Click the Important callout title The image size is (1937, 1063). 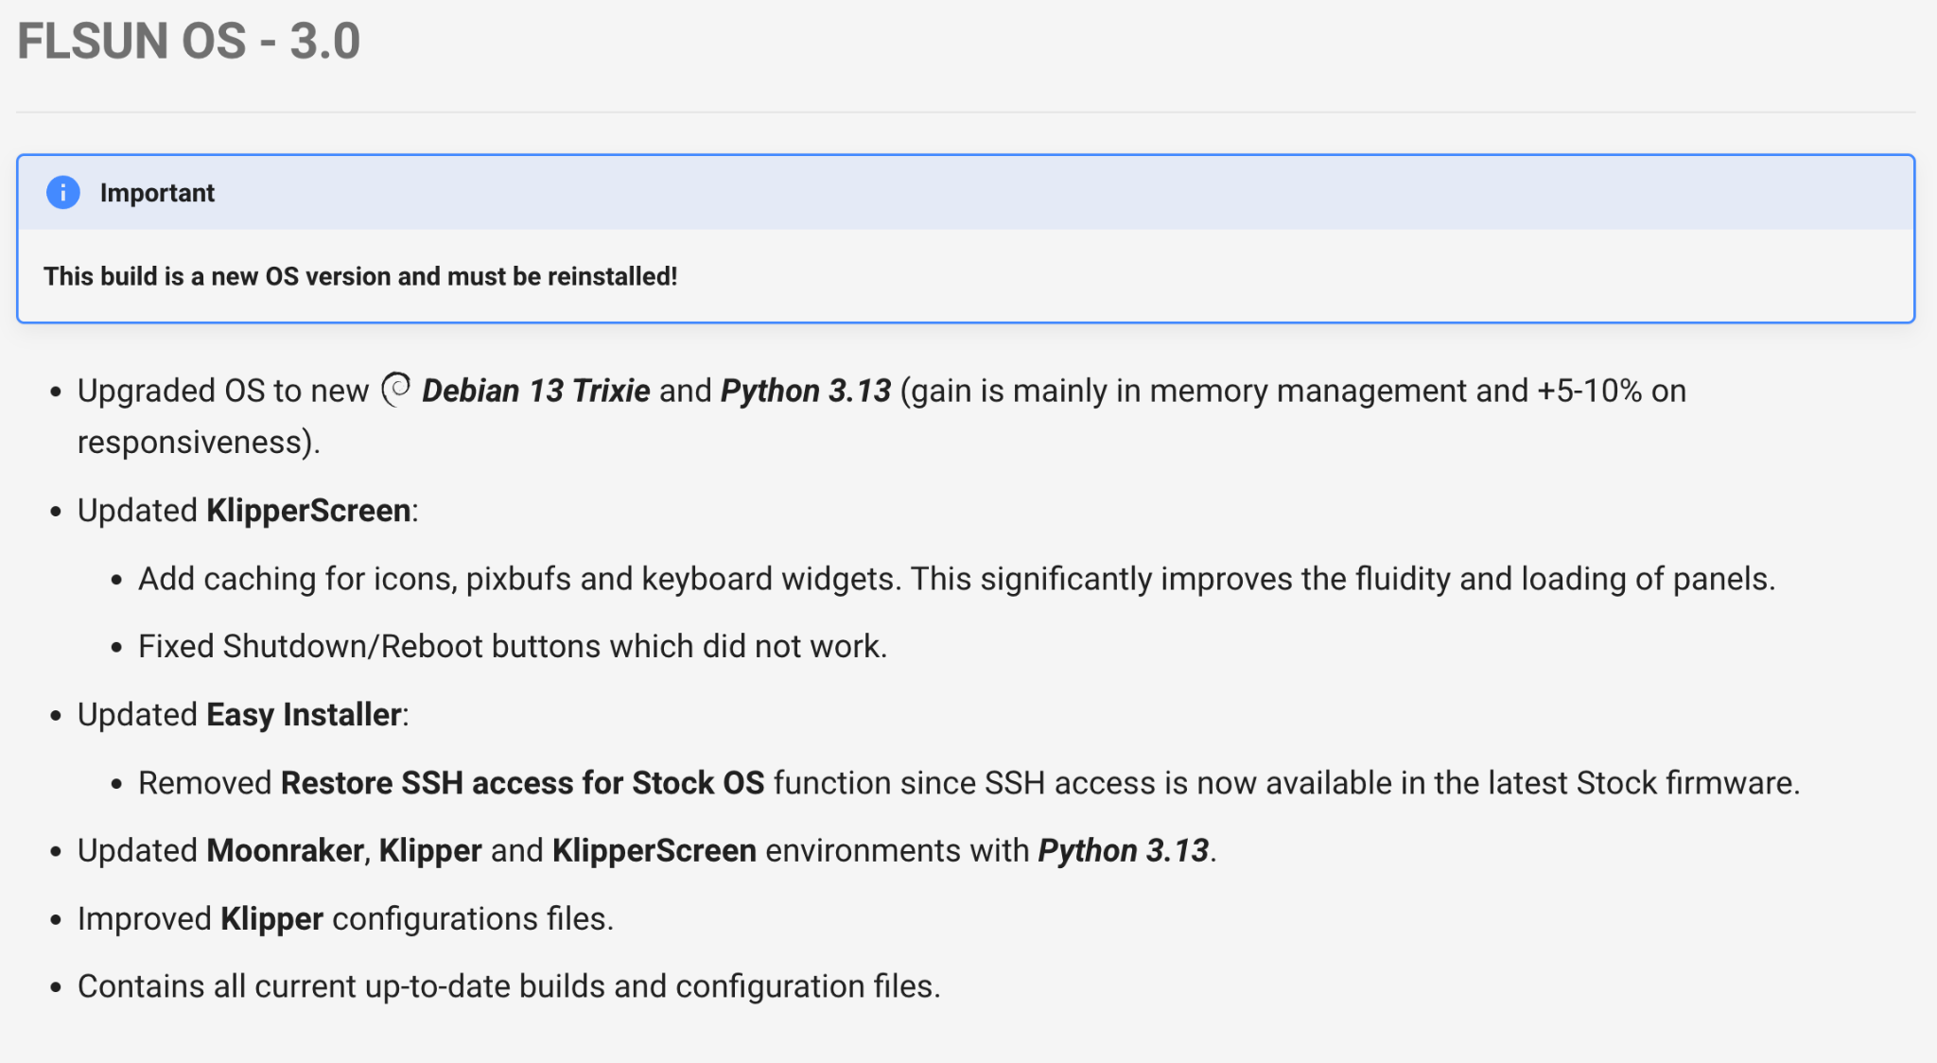[157, 193]
